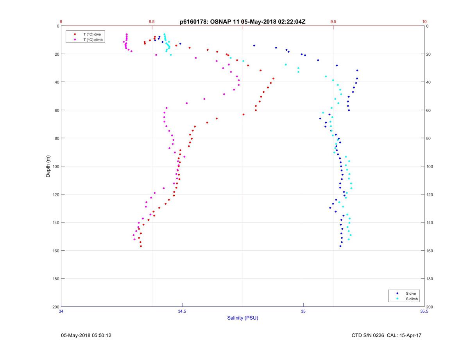Image resolution: width=469 pixels, height=345 pixels.
Task: Click the plot title 'p6160178: OSNAP 11 05-May-2018 02:22:04Z'
Action: pos(242,22)
